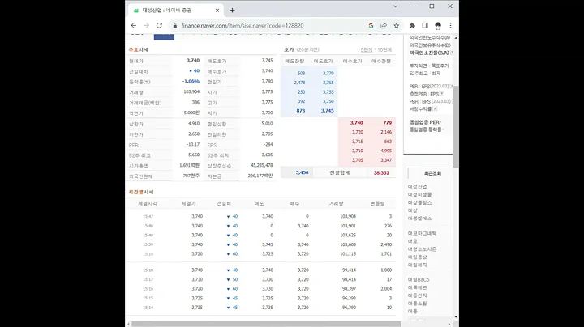
Task: Open 대보마그네틱 in recent list
Action: (422, 233)
